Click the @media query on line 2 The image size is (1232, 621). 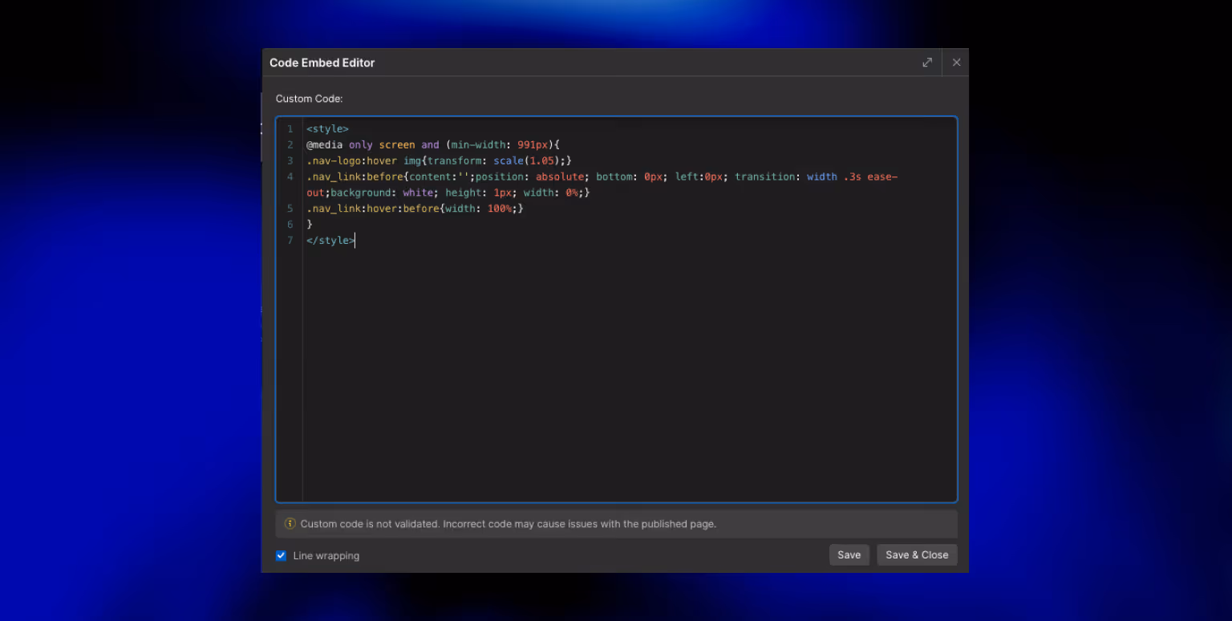325,144
